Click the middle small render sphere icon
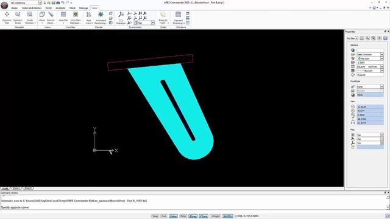The image size is (390, 219). tap(111, 18)
